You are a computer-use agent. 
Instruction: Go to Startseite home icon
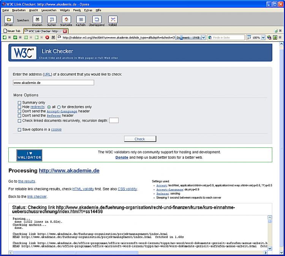(66, 20)
